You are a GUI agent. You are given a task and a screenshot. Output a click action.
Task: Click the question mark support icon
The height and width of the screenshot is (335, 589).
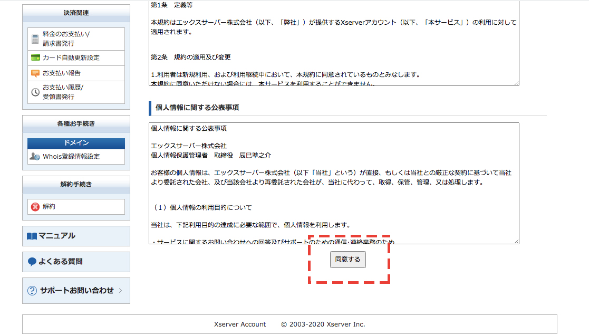coord(32,291)
